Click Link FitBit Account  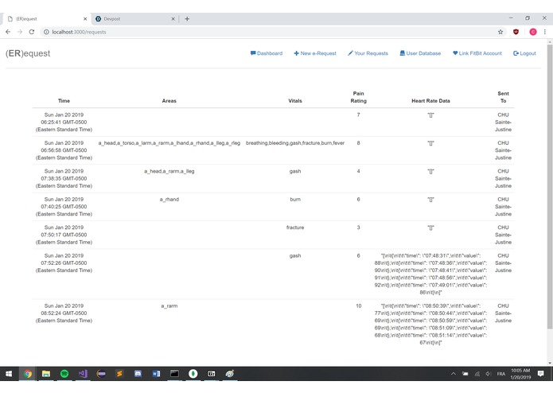point(477,53)
